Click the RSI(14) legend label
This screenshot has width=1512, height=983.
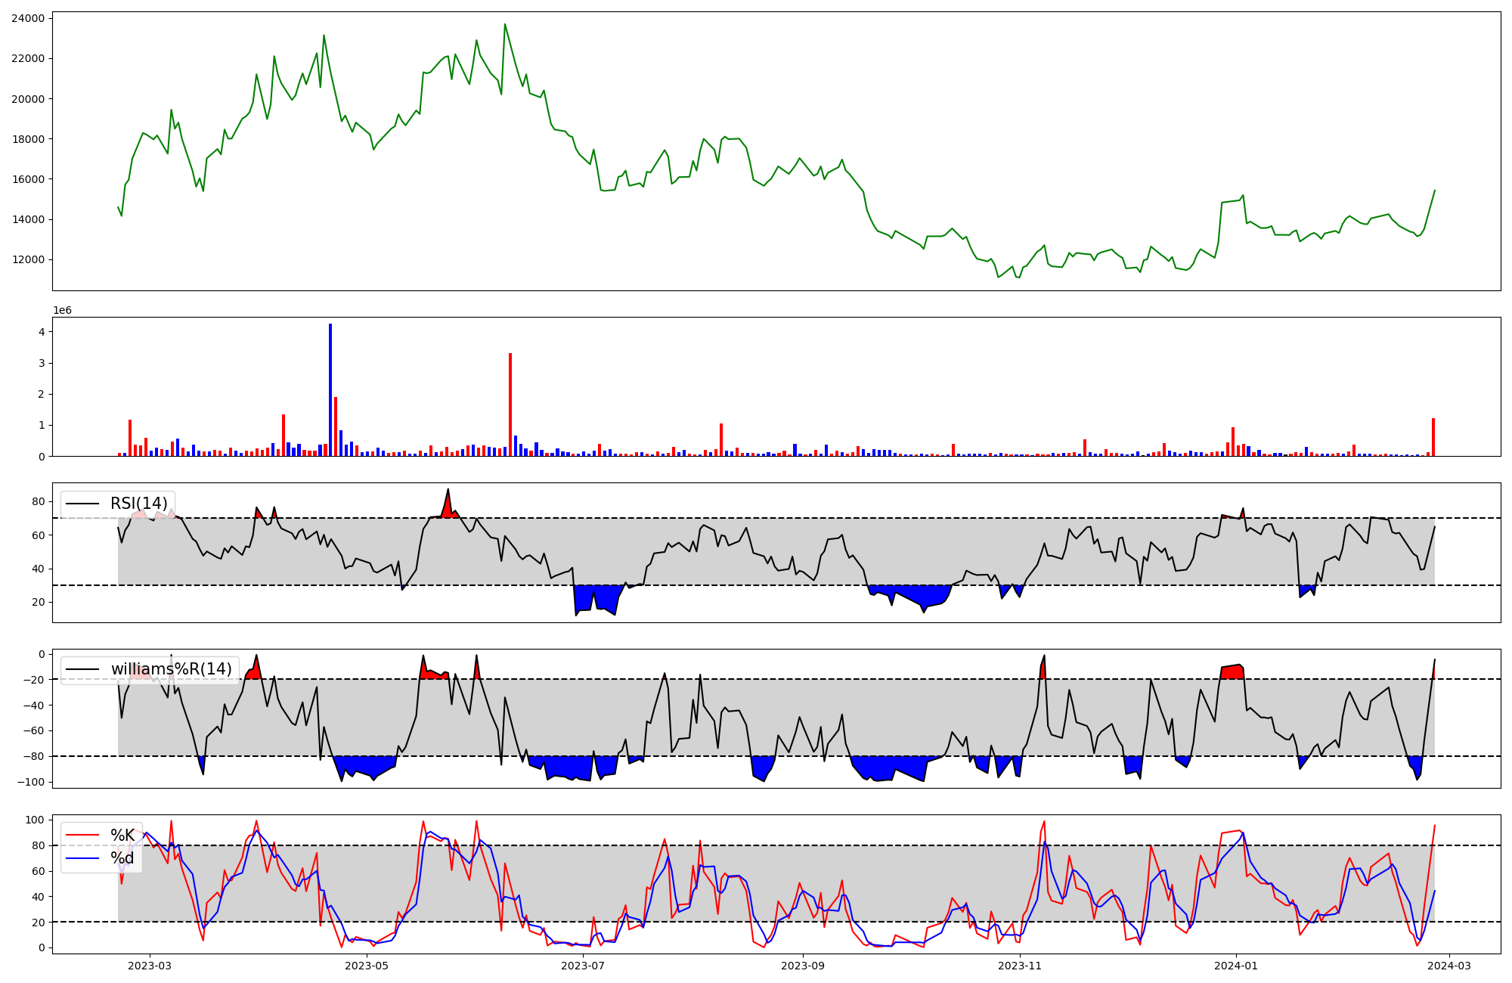tap(138, 504)
